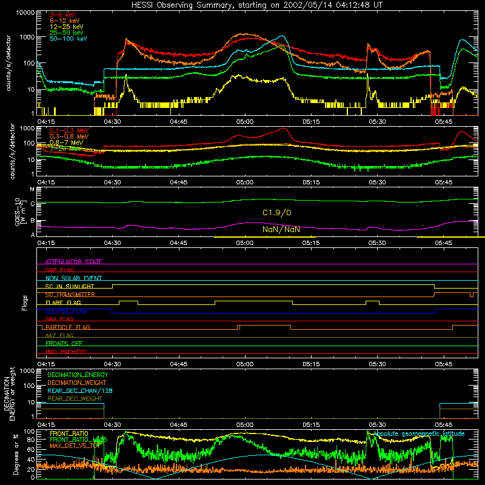Viewport: 485px width, 485px height.
Task: Click the "BAD_PACKETS" flag label
Action: 66,352
